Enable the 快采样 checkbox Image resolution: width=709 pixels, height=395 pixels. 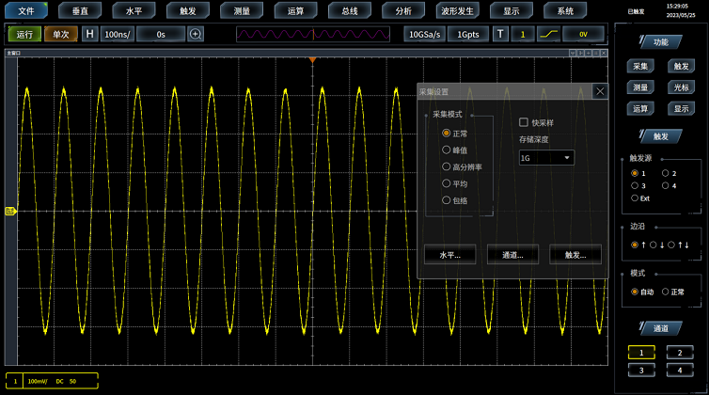pos(525,122)
